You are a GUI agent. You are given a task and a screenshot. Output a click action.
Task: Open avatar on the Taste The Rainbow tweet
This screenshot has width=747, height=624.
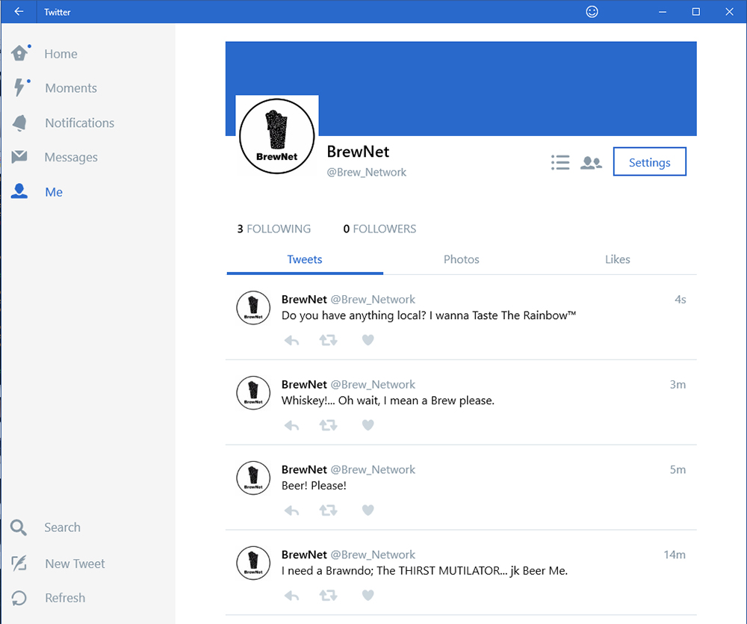(x=253, y=308)
